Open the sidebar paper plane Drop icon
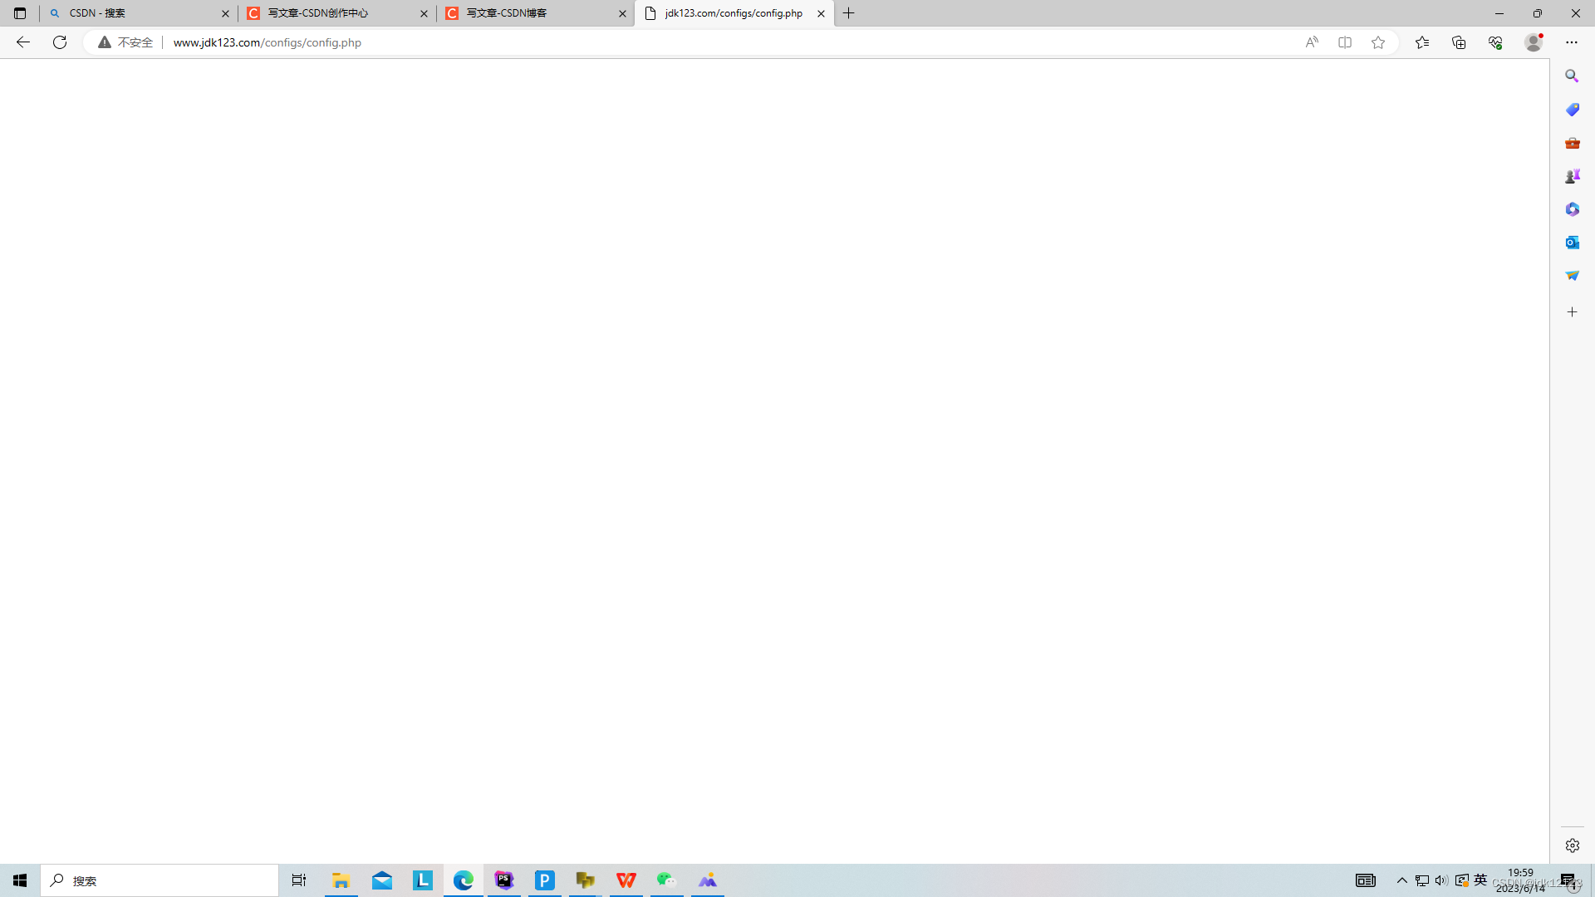 click(x=1572, y=276)
